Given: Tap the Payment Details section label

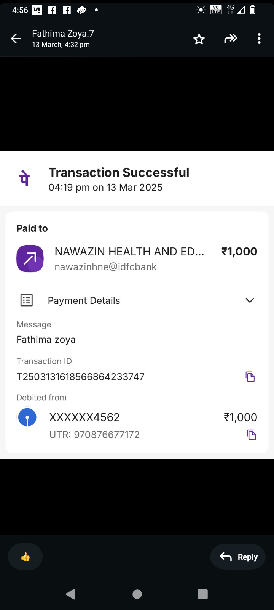Looking at the screenshot, I should click(84, 300).
